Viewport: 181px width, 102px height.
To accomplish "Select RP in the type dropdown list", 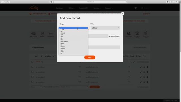I will [73, 45].
